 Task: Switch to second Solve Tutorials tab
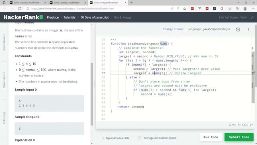pyautogui.click(x=68, y=3)
